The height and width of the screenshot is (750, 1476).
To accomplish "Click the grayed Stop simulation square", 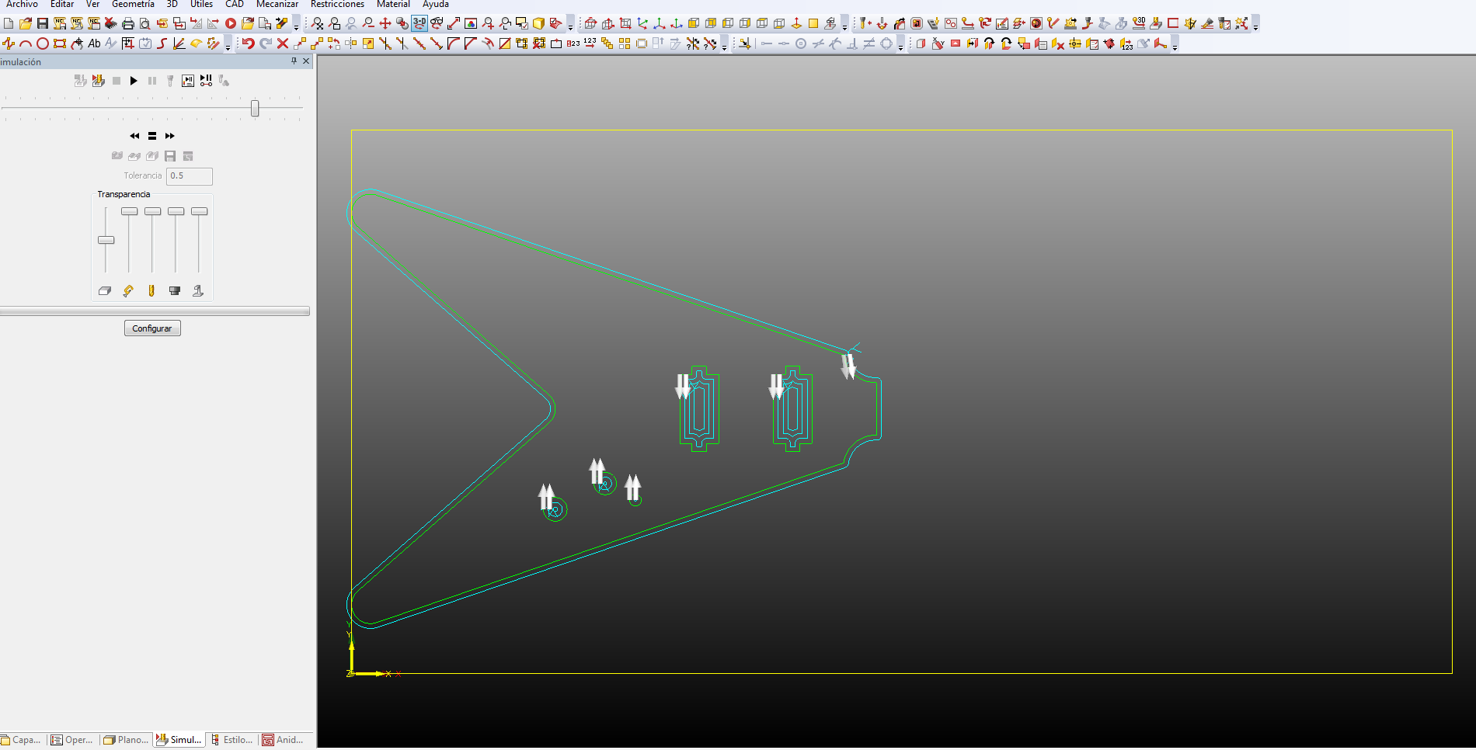I will point(117,81).
